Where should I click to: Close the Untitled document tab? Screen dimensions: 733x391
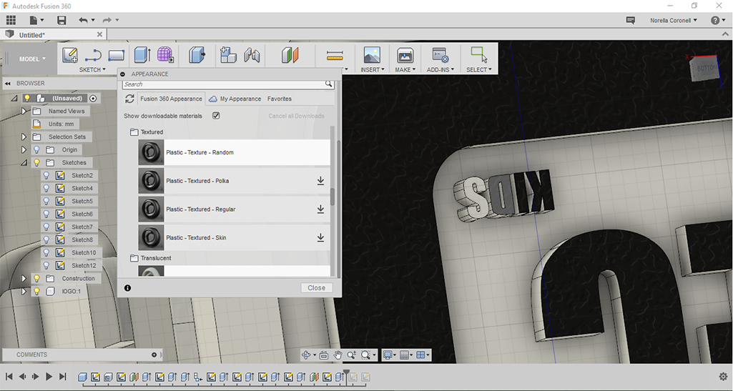click(99, 34)
